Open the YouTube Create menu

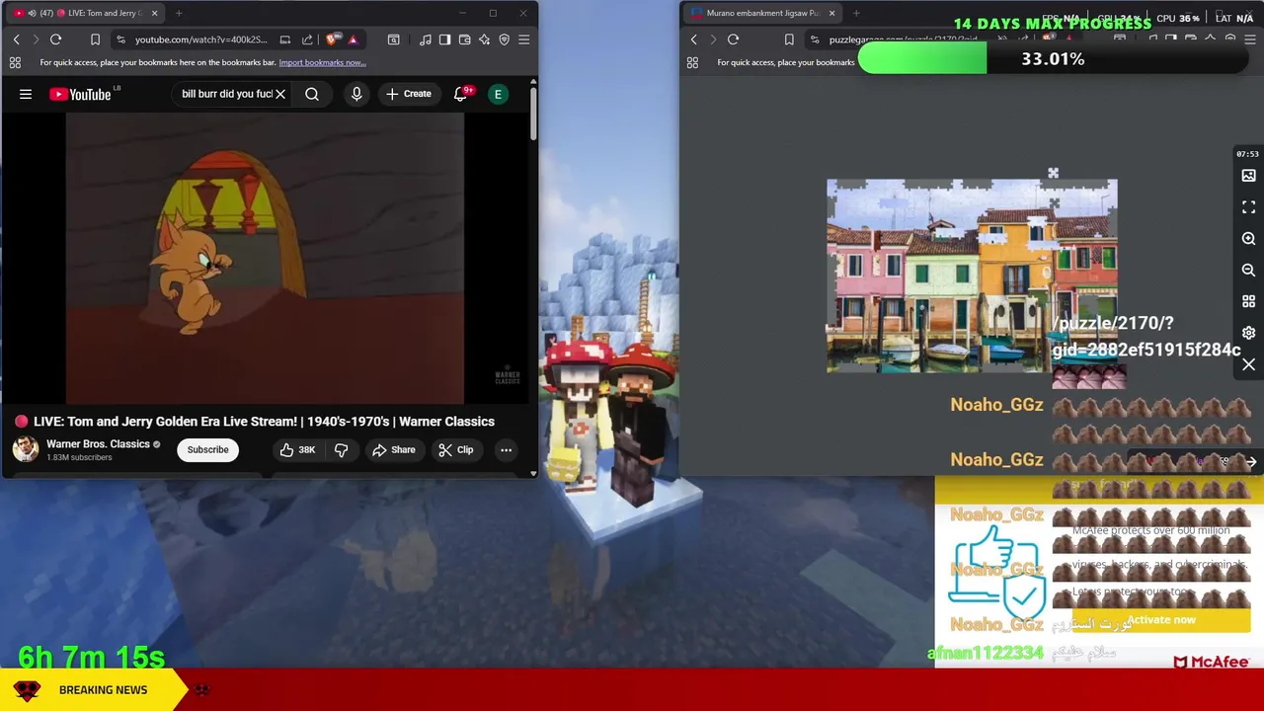coord(409,94)
